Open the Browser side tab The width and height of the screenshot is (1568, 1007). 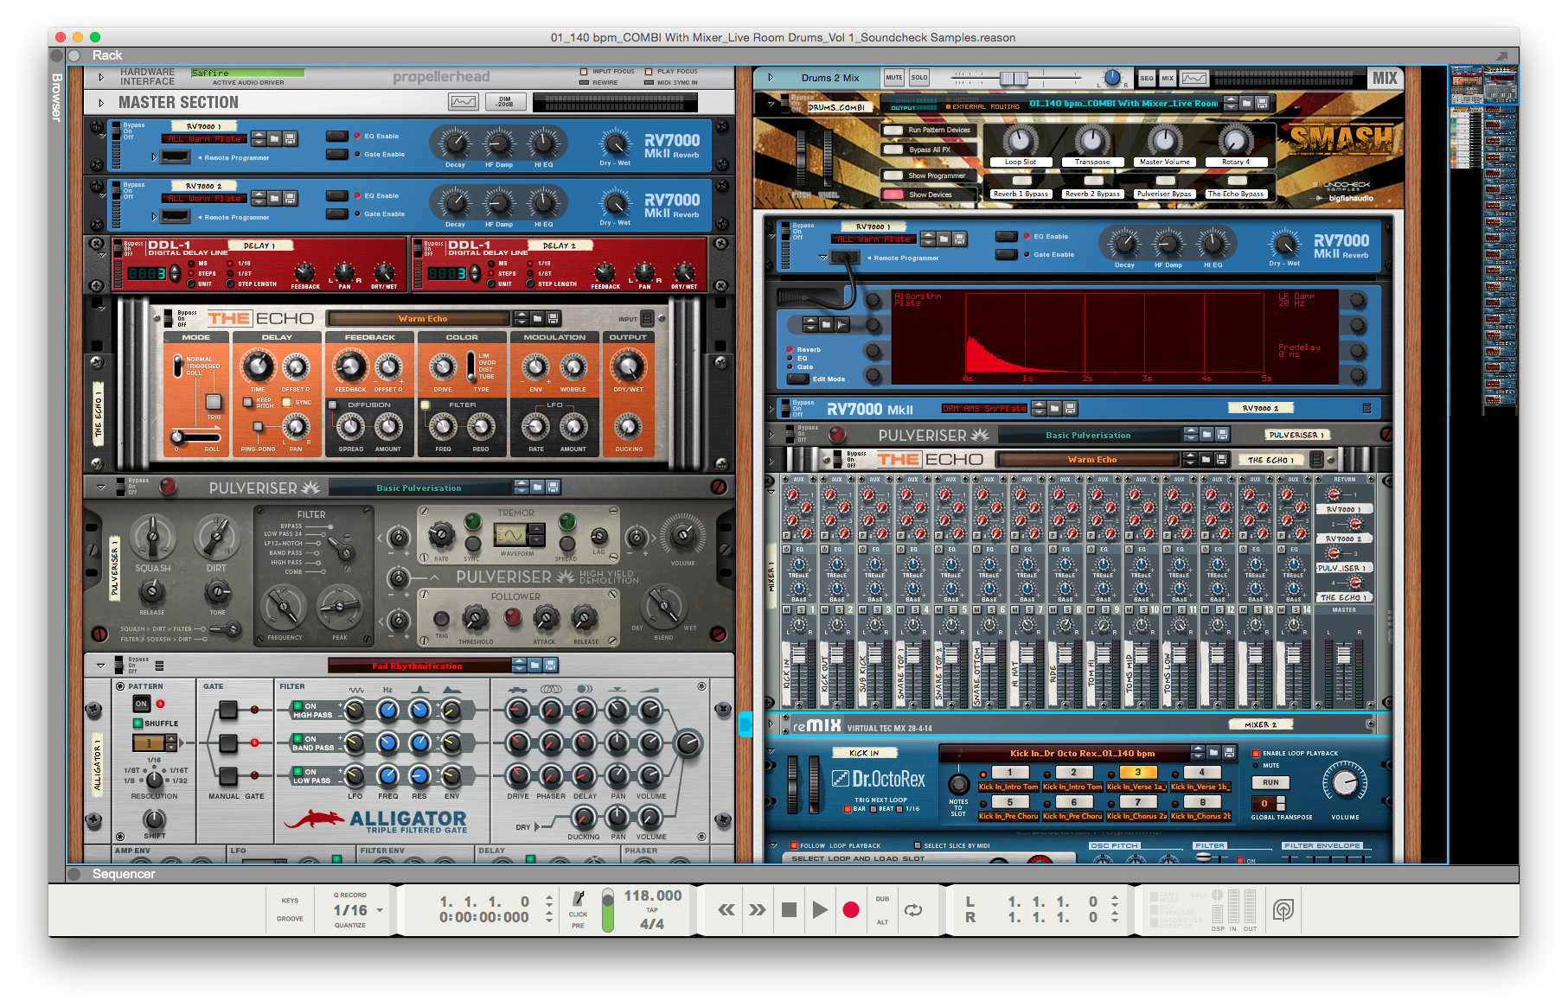(57, 97)
